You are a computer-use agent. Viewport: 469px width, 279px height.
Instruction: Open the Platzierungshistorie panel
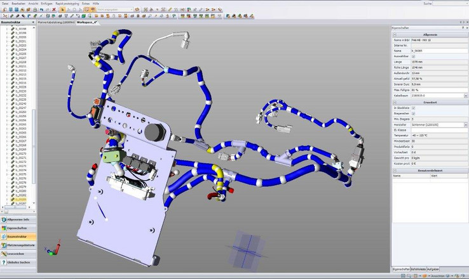pyautogui.click(x=18, y=244)
